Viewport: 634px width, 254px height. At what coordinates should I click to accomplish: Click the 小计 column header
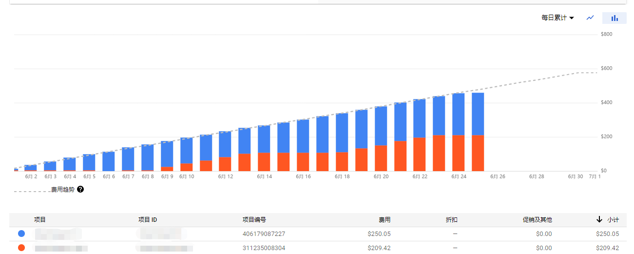(x=613, y=220)
